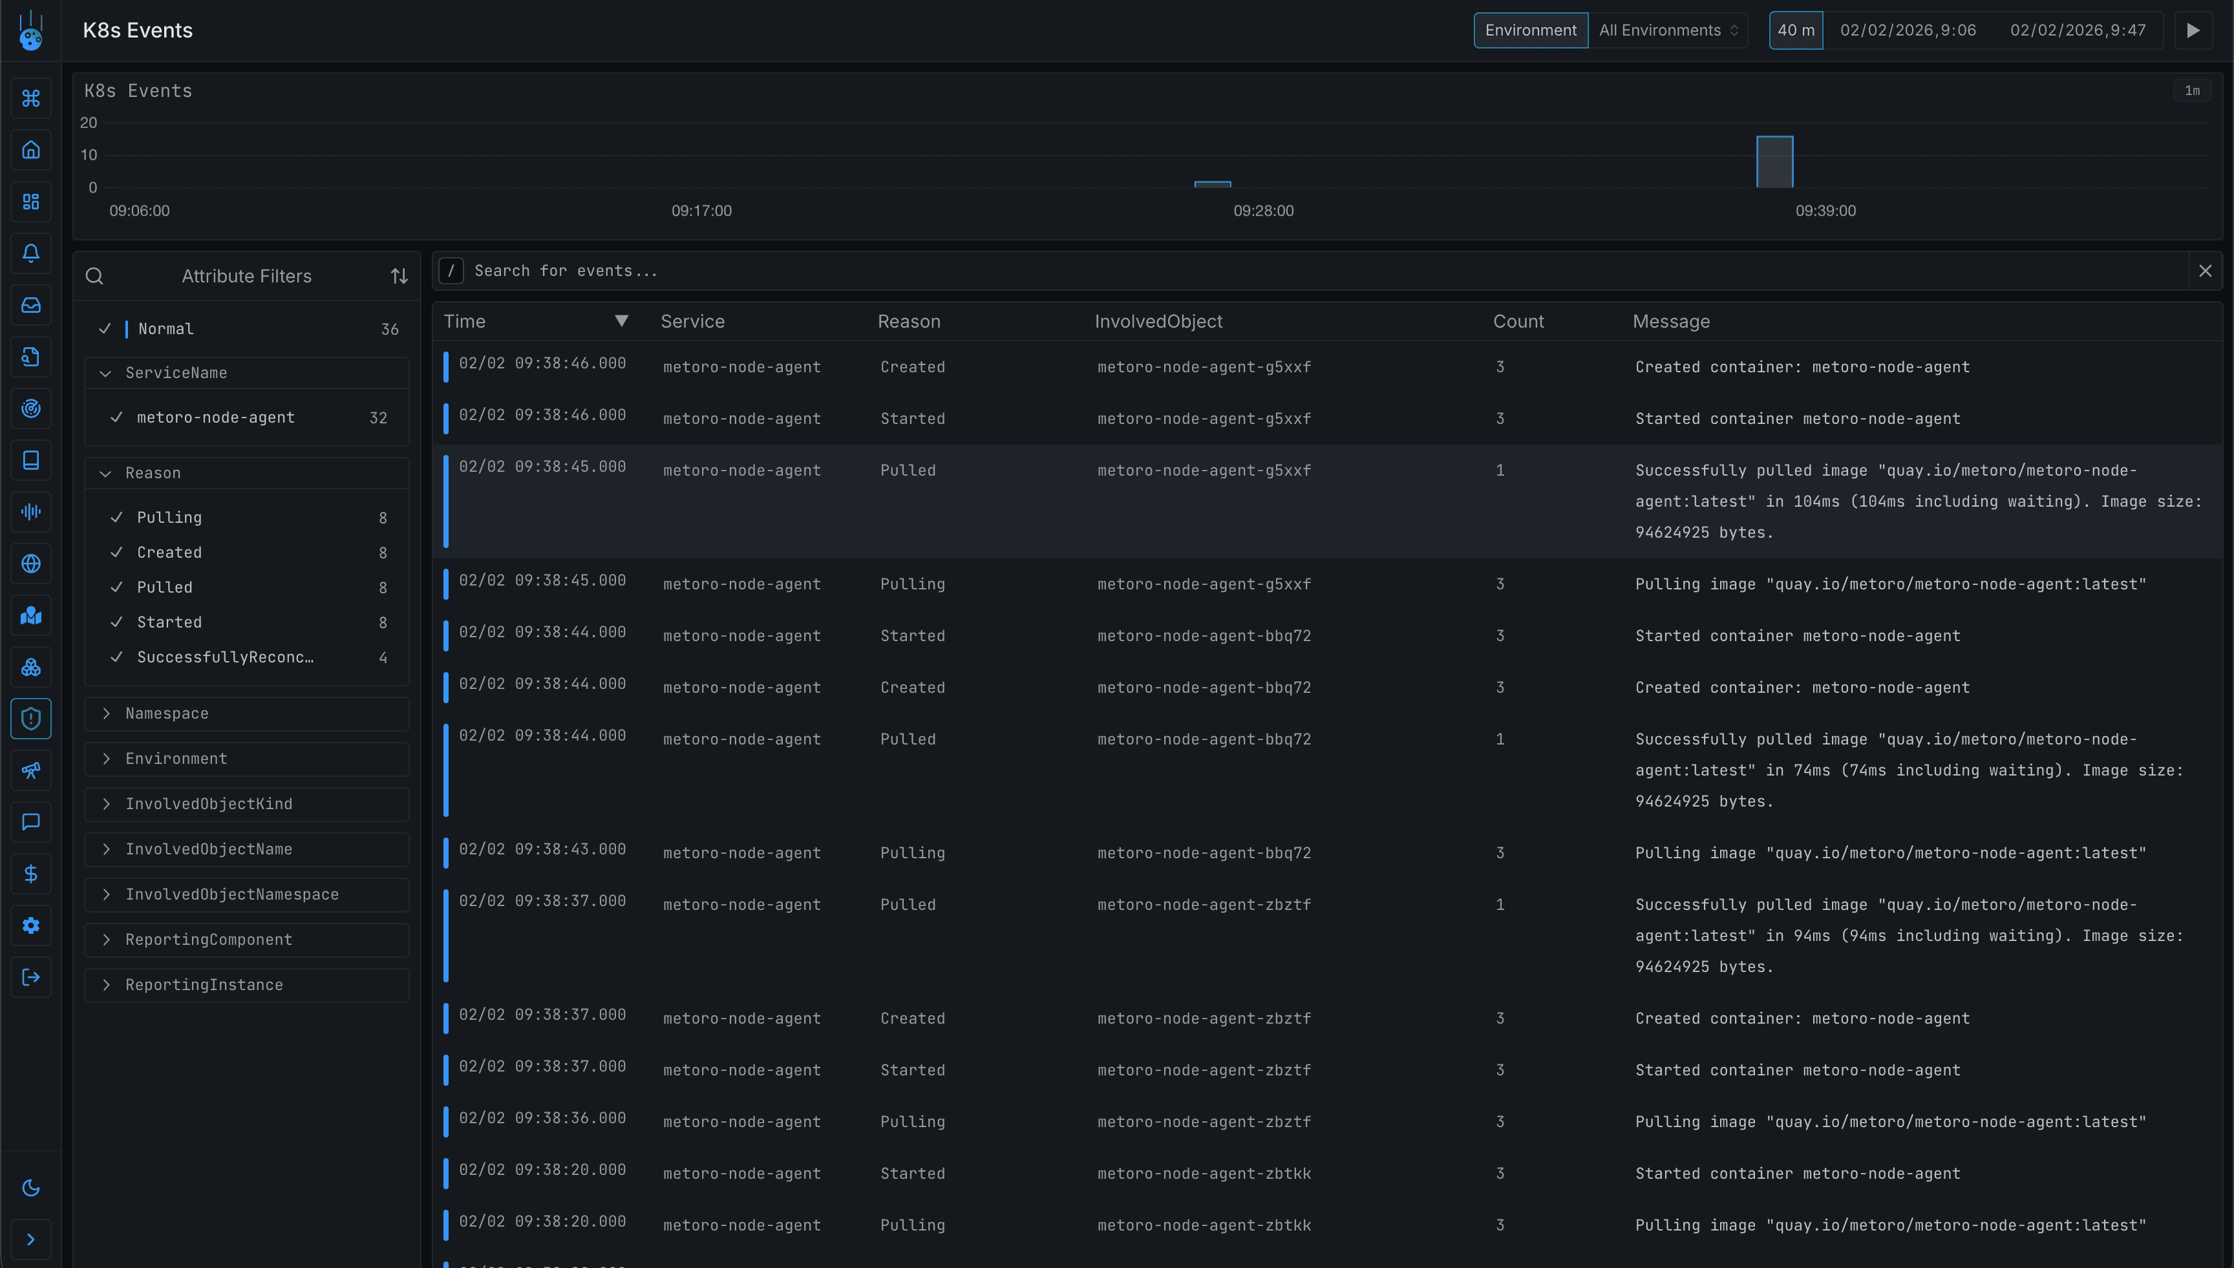
Task: Select the Kubernetes cluster icon in the sidebar
Action: tap(32, 666)
